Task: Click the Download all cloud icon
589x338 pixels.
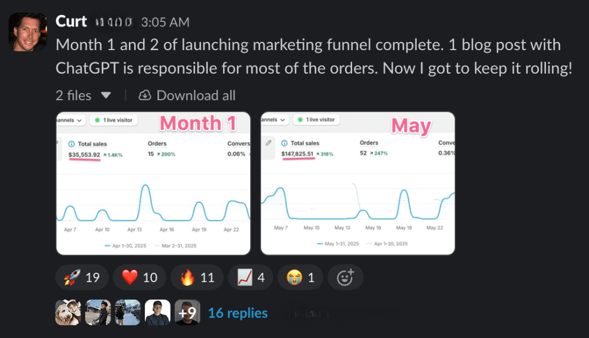Action: 145,95
